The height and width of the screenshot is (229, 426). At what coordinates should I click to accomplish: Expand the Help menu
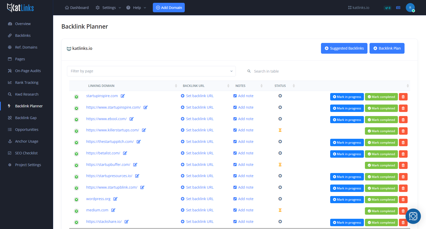click(136, 8)
